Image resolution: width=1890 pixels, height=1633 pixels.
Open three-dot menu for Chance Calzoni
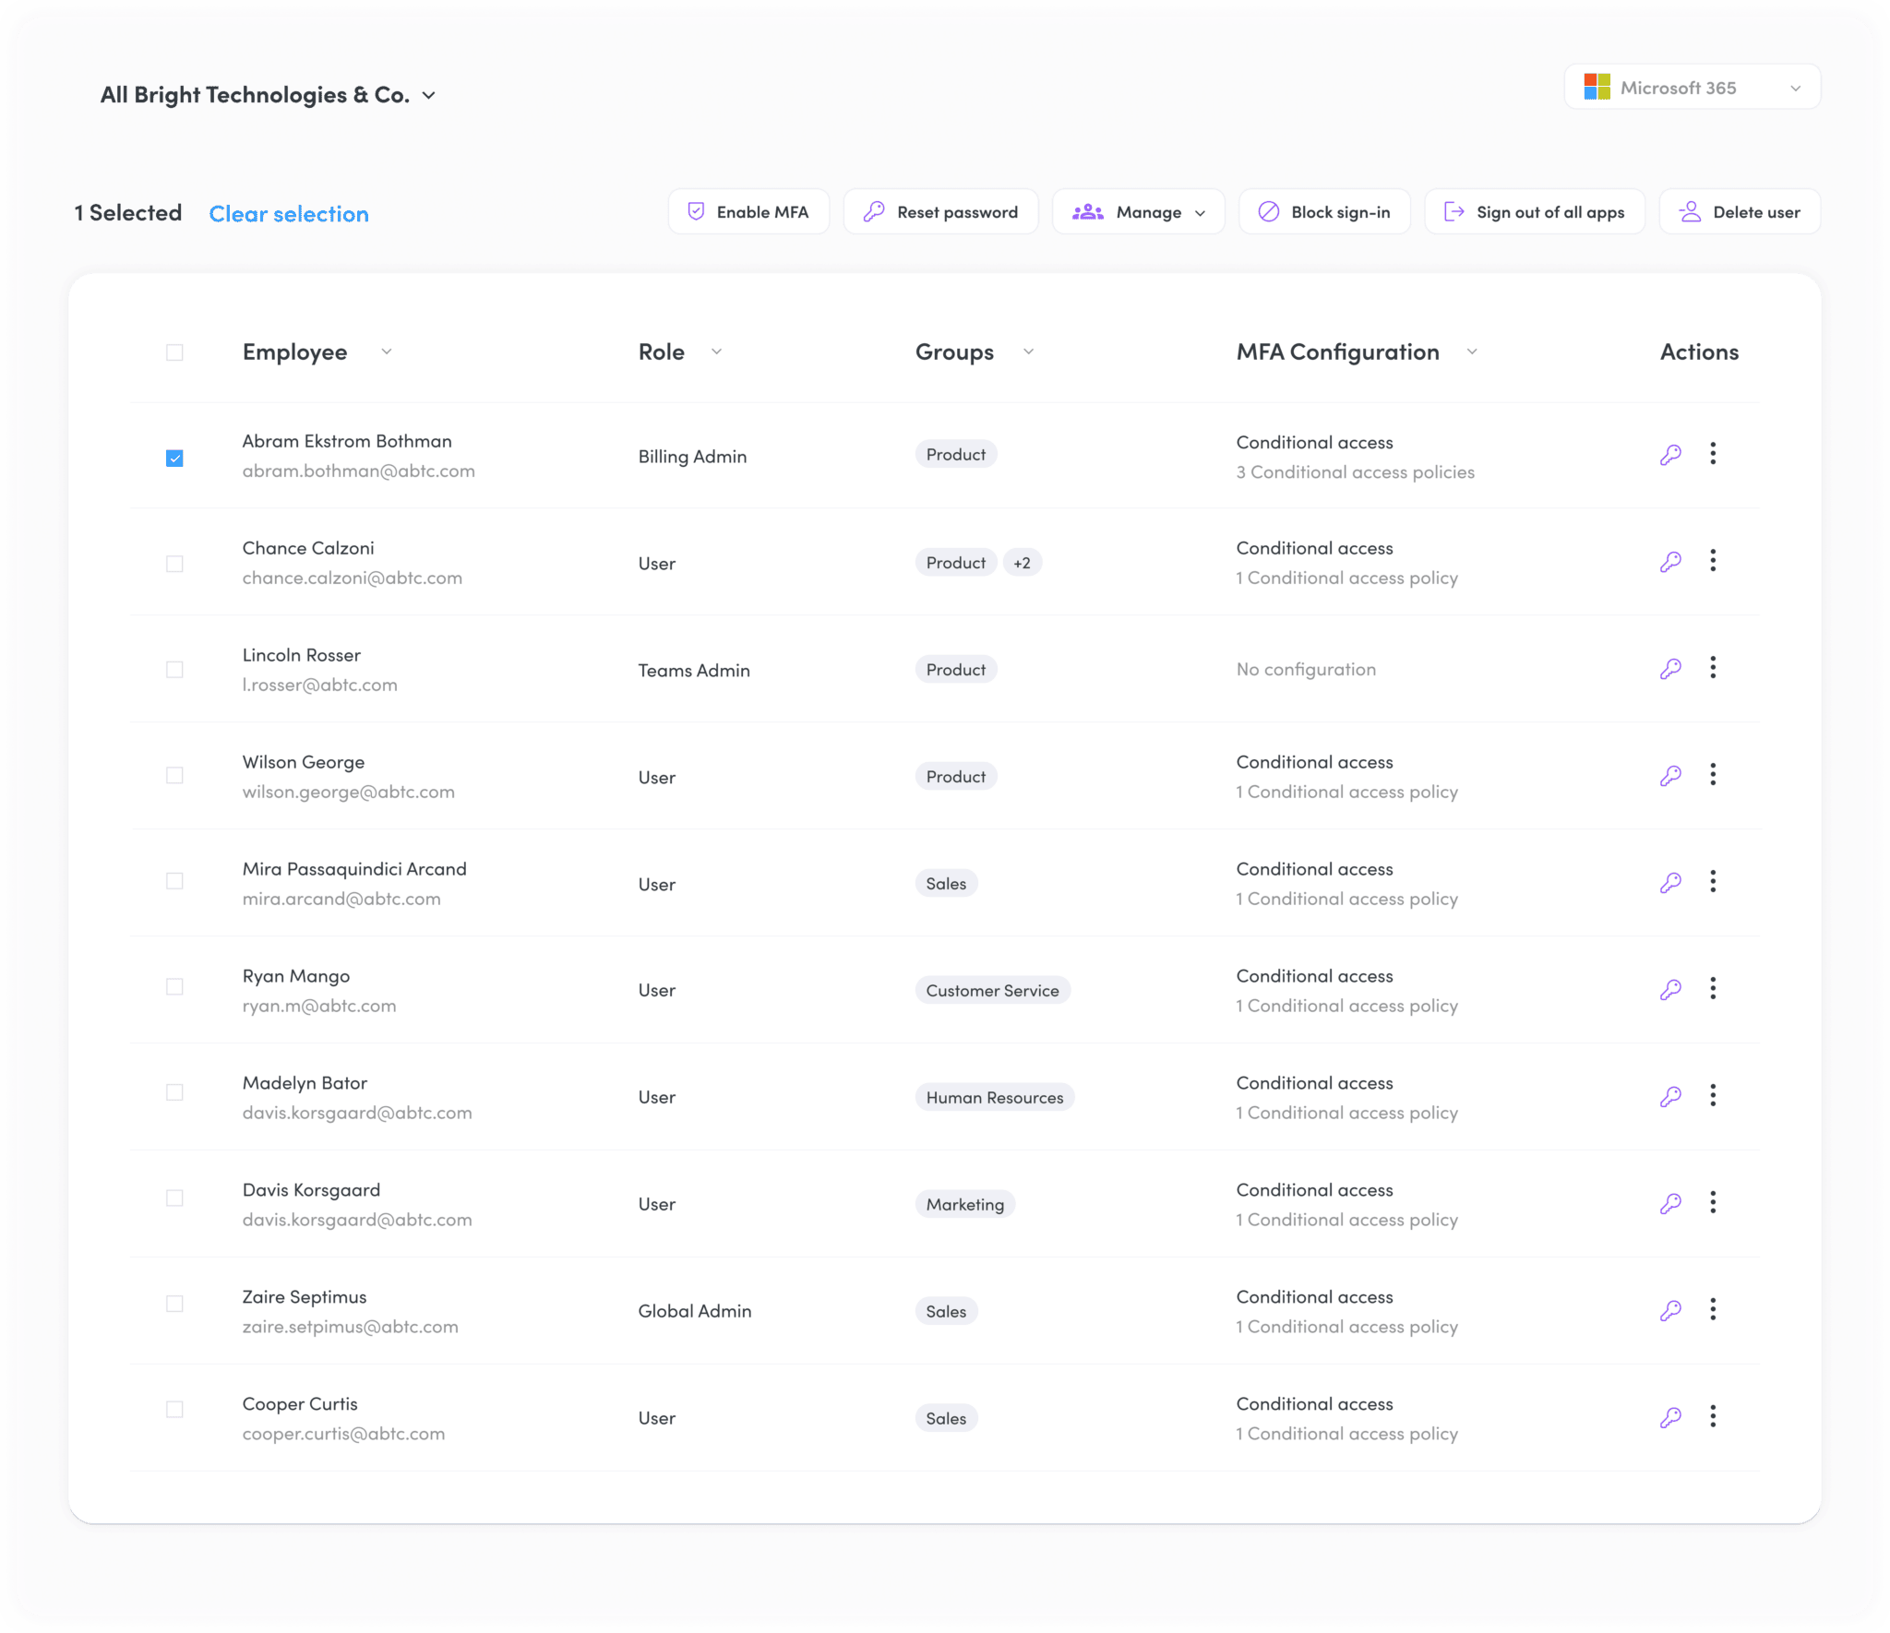1713,561
